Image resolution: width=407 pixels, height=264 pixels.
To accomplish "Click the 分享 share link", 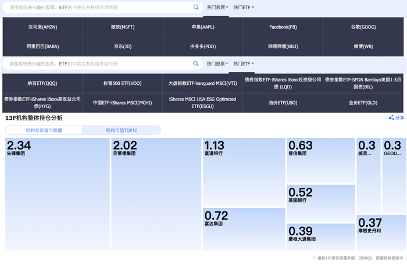I will tap(397, 117).
